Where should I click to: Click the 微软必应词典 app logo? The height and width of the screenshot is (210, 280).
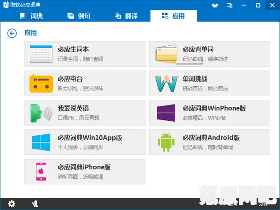click(x=6, y=5)
